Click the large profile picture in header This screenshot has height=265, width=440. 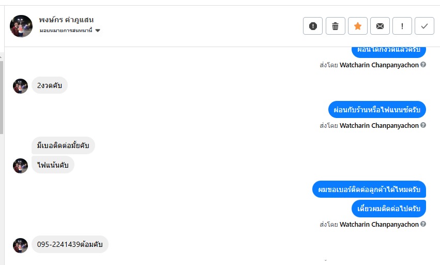21,26
